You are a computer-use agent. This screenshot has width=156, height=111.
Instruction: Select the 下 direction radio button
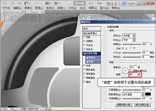click(131, 48)
